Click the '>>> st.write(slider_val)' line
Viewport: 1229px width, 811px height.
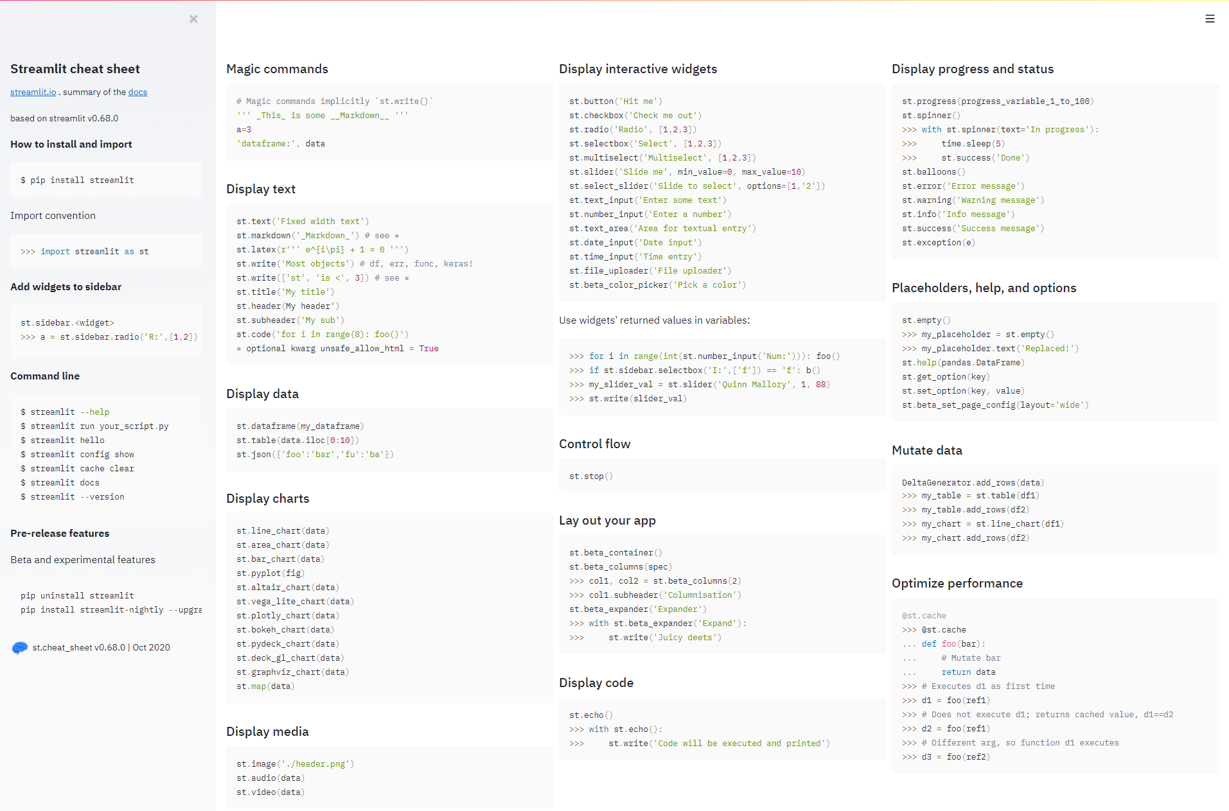[628, 399]
